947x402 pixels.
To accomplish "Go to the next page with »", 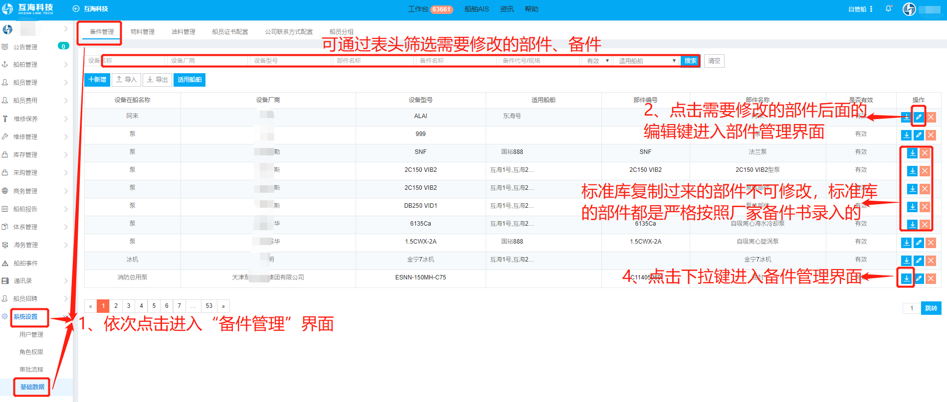I will coord(223,306).
